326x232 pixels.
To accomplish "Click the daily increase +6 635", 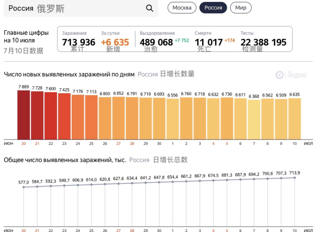I will tap(115, 42).
